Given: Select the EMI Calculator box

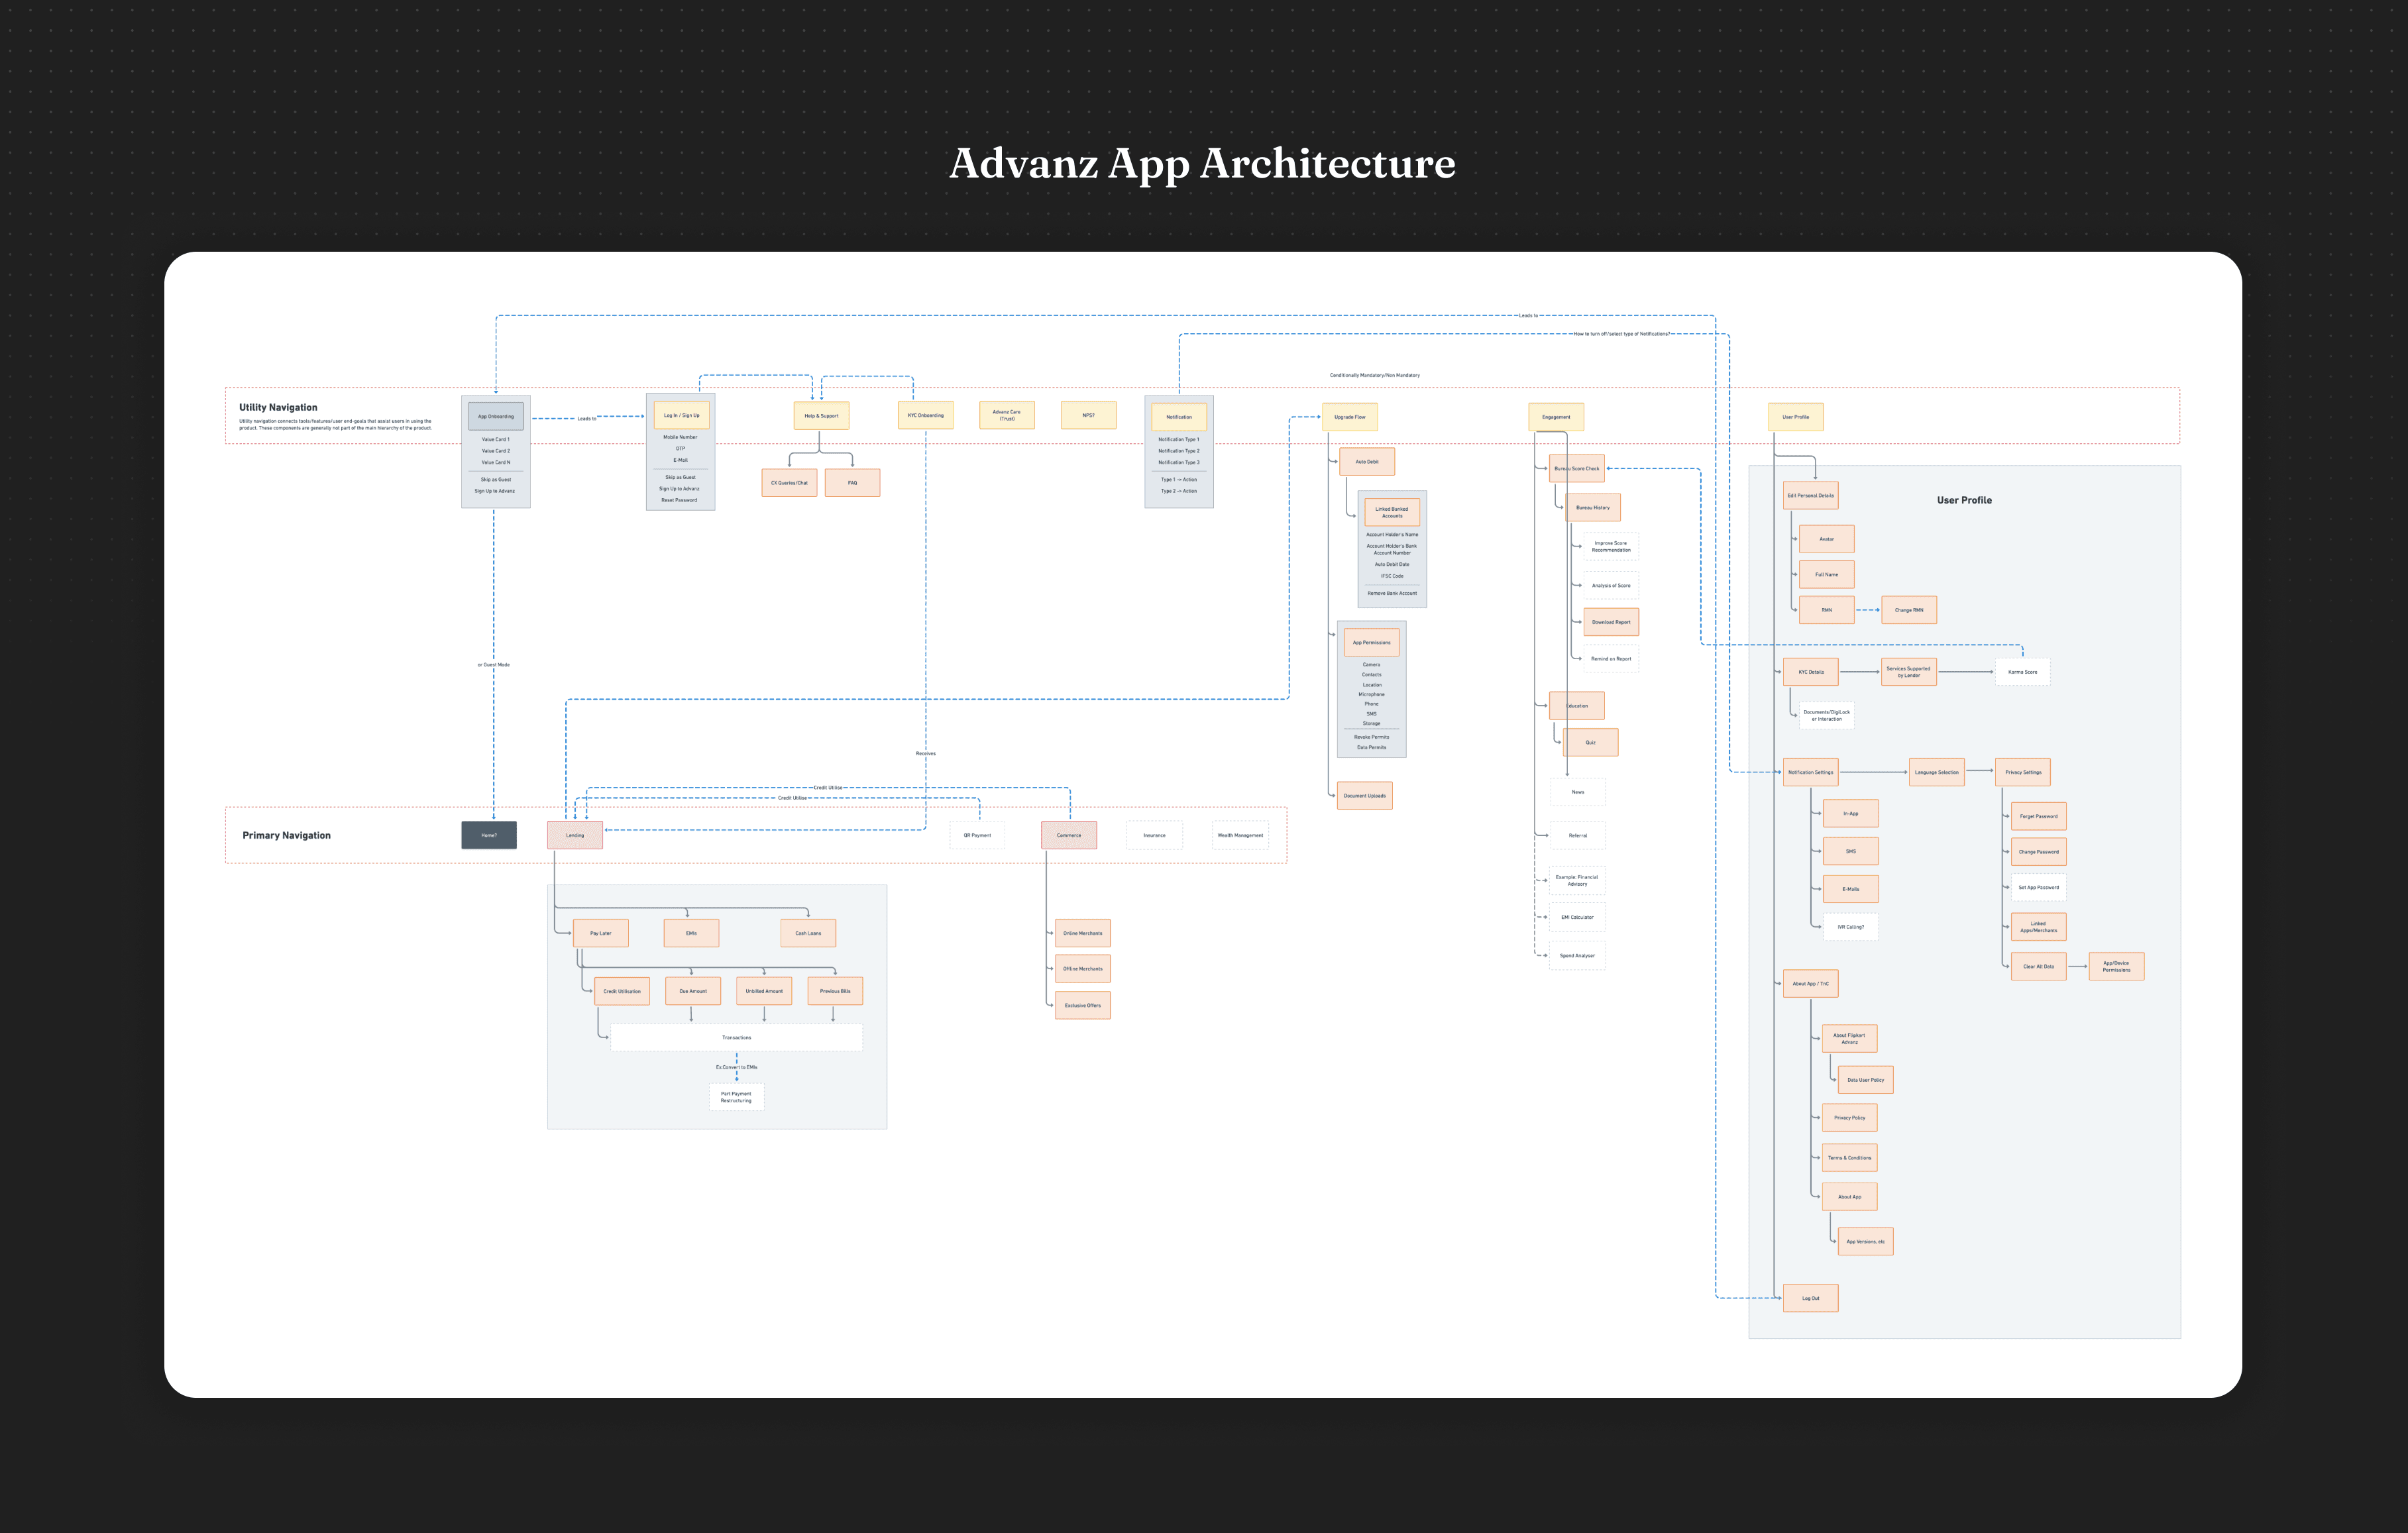Looking at the screenshot, I should [x=1577, y=917].
